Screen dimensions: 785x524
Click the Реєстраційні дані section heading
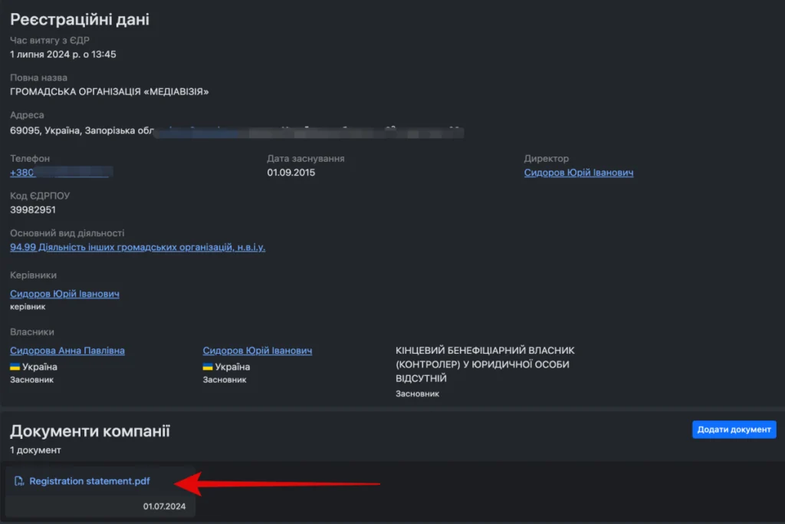[79, 18]
